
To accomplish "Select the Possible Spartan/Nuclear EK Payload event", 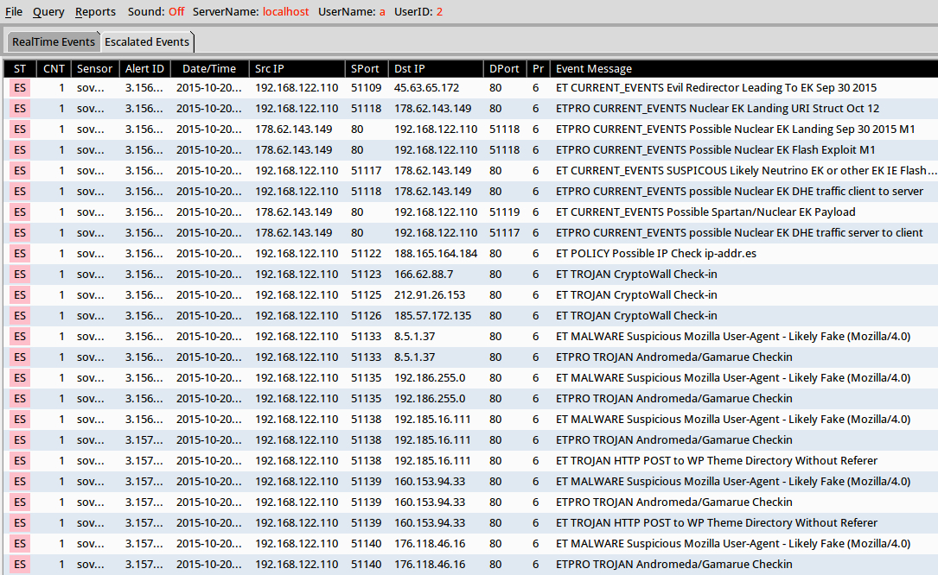I will point(705,212).
